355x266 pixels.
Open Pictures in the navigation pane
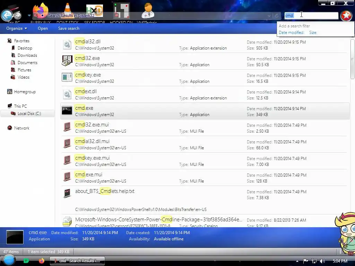[24, 70]
